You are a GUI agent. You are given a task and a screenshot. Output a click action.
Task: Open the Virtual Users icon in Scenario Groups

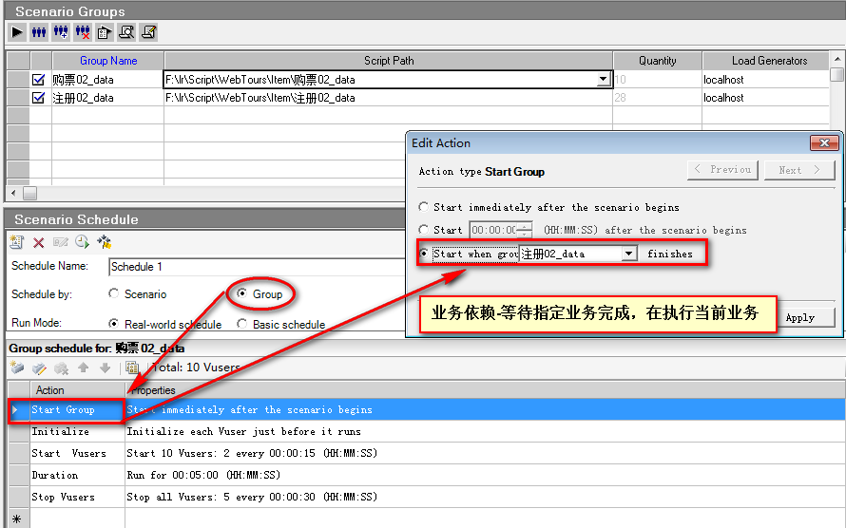click(39, 32)
